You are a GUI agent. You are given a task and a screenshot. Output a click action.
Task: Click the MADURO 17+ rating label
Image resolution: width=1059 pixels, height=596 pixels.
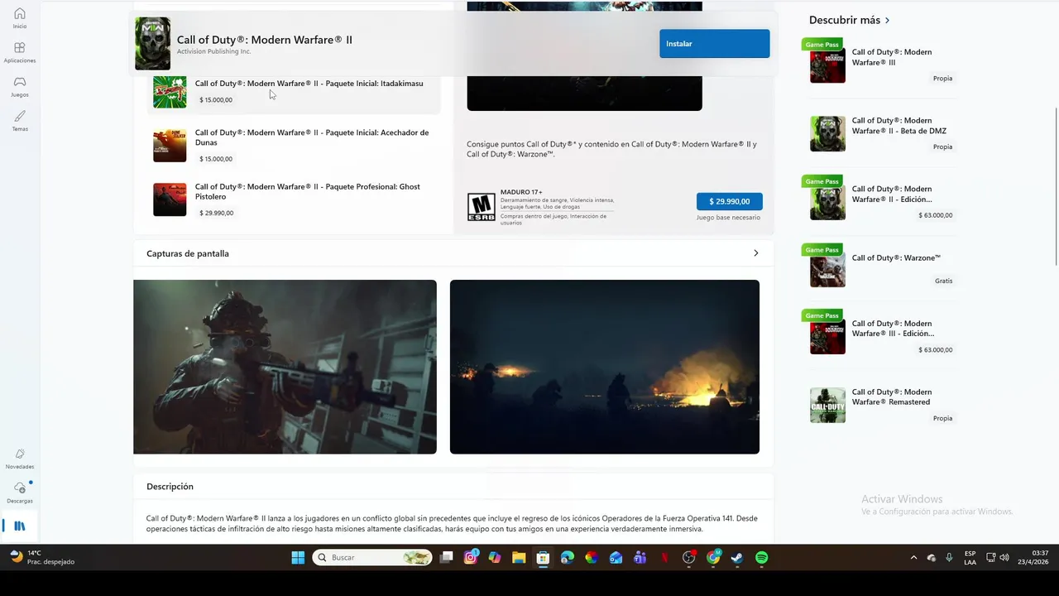point(521,192)
